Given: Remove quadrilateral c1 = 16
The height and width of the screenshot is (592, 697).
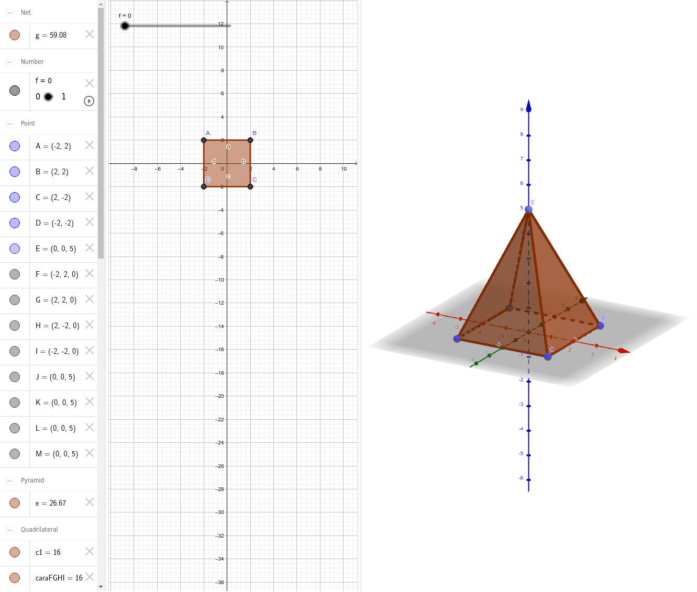Looking at the screenshot, I should [x=90, y=552].
